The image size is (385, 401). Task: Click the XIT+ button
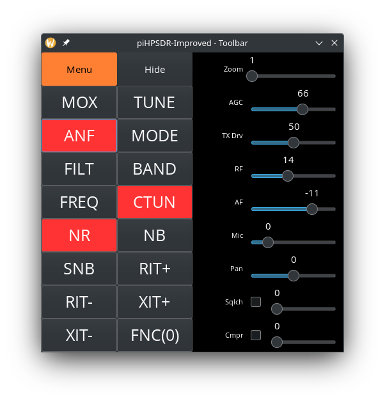coord(155,302)
